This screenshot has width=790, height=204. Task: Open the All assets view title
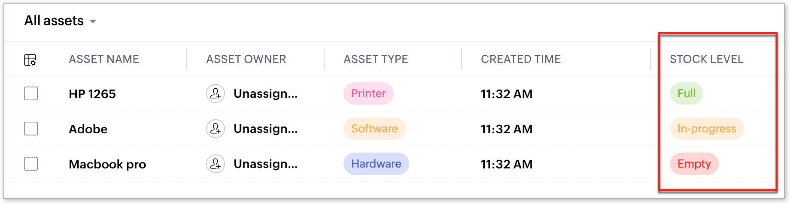[54, 21]
